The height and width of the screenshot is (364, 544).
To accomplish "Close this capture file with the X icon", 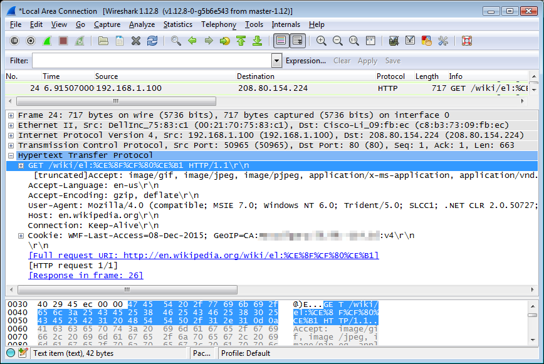I will click(135, 41).
